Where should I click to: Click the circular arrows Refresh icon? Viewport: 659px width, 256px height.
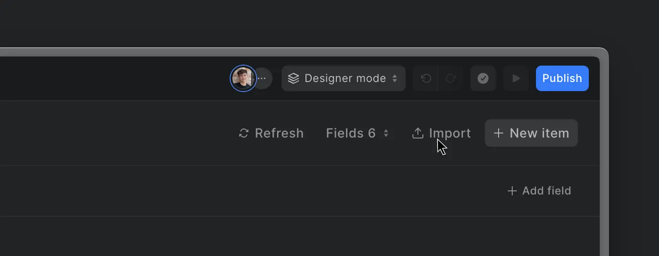pyautogui.click(x=244, y=133)
